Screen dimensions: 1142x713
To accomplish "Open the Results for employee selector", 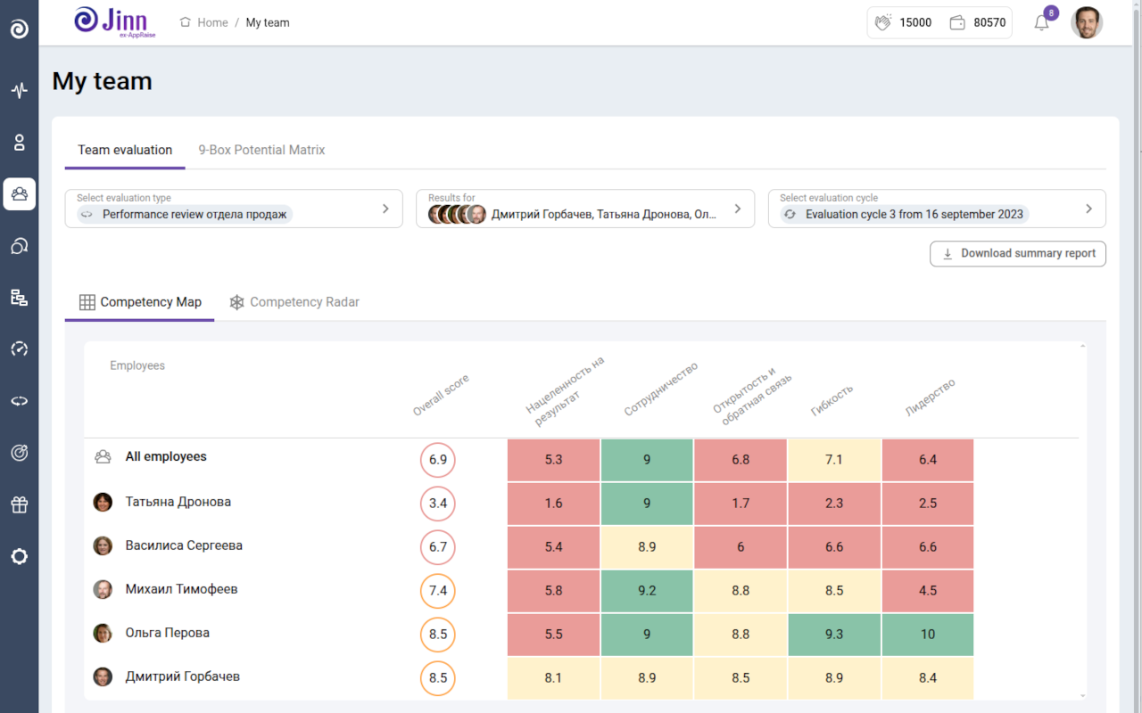I will 584,209.
